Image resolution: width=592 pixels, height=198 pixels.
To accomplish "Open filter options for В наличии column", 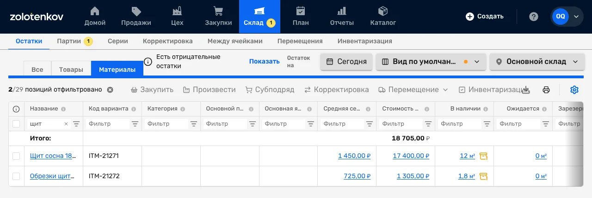I will [487, 124].
